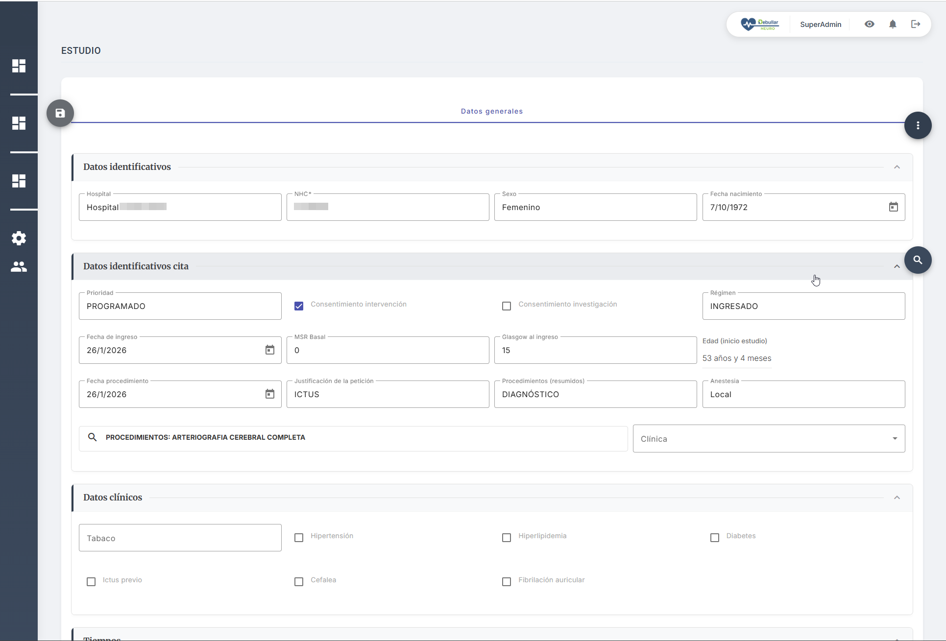Click the SuperAdmin user label
946x641 pixels.
click(820, 24)
